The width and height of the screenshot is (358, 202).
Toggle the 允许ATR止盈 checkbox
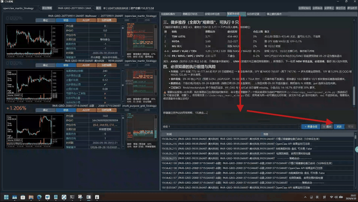[x=105, y=98]
